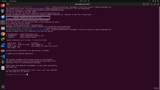Open Thunderbird mail from the dock

click(x=3, y=17)
